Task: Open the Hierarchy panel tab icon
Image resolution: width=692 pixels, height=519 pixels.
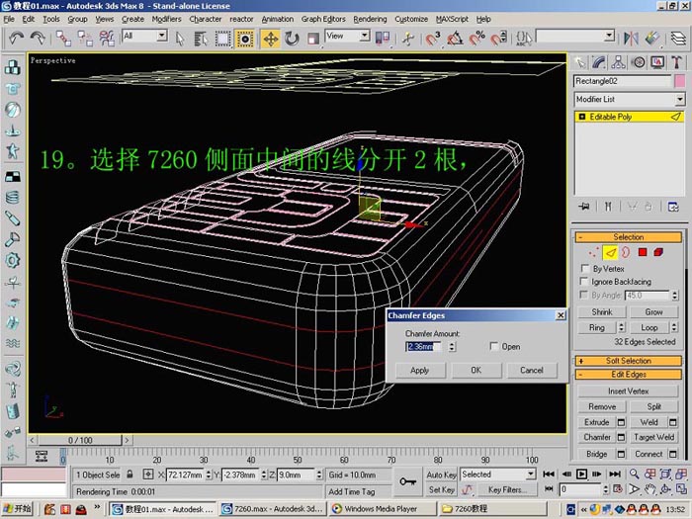Action: pos(618,62)
